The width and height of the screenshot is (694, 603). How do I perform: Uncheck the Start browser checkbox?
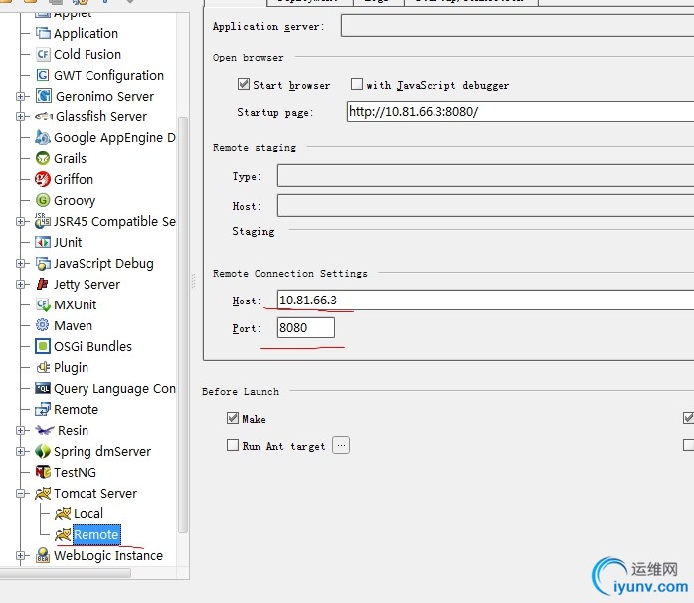[x=244, y=84]
